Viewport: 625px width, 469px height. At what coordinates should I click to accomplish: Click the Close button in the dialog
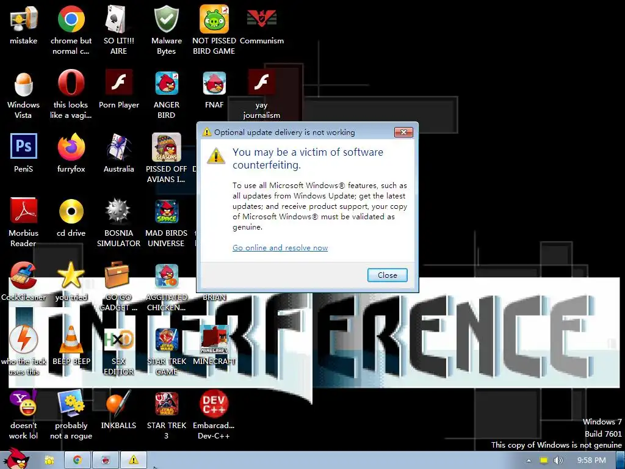click(x=387, y=275)
